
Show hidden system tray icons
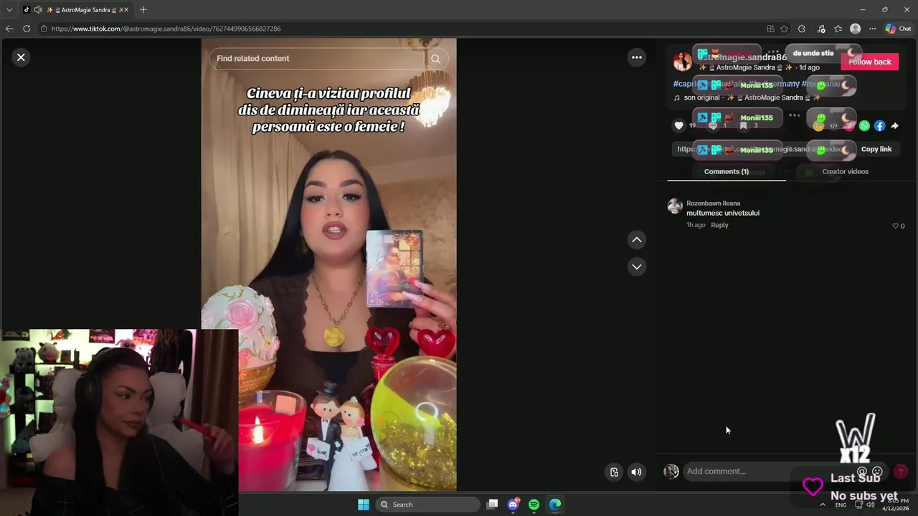823,505
